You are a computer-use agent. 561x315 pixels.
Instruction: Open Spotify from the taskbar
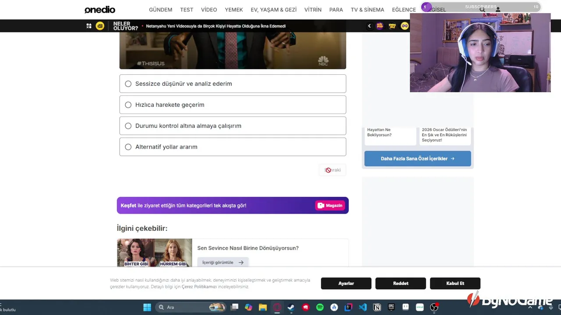coord(320,307)
